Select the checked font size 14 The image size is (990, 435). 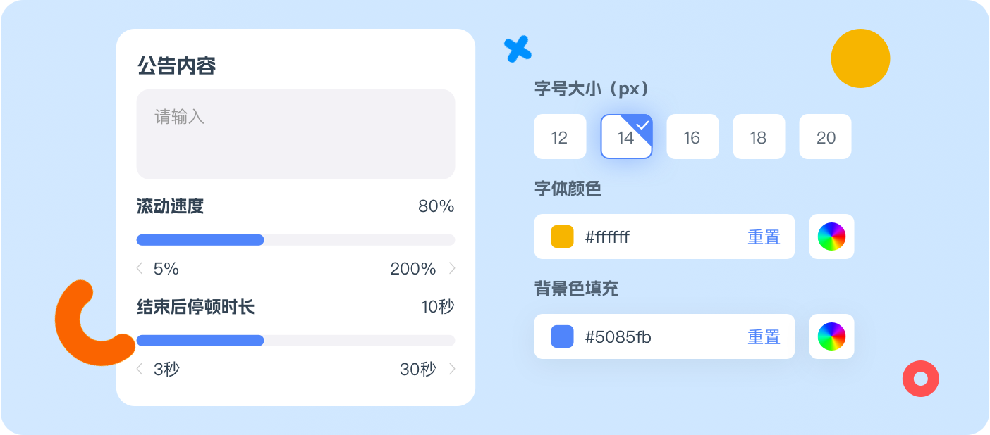[x=626, y=137]
